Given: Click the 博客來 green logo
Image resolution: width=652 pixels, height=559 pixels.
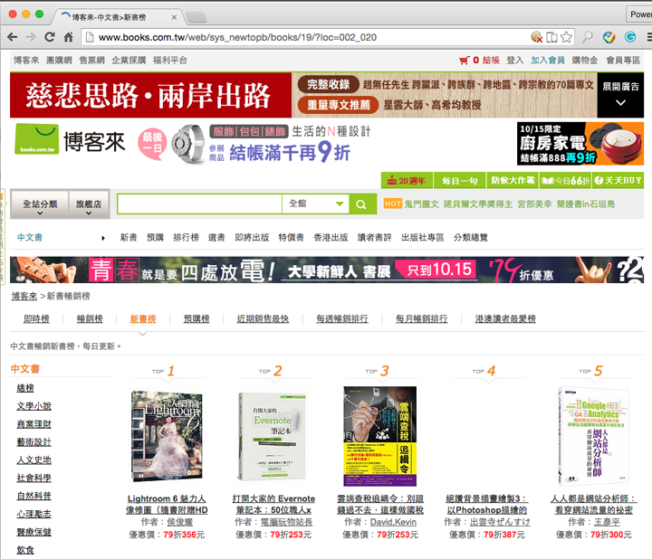Looking at the screenshot, I should 36,139.
